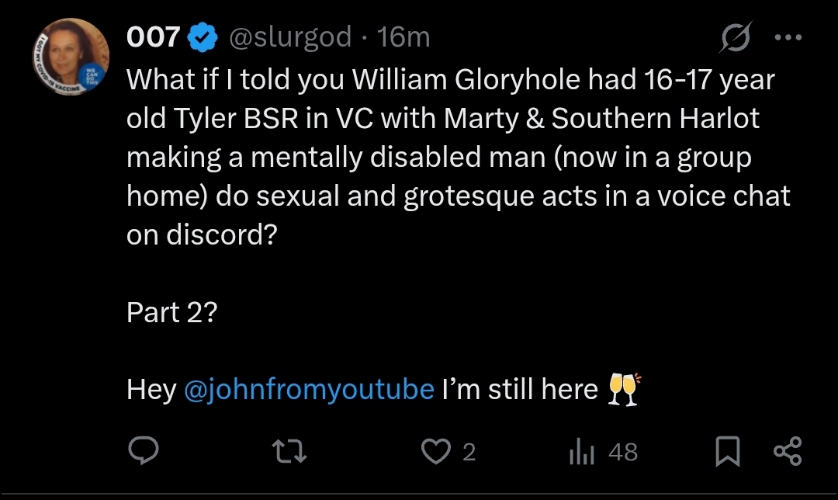Image resolution: width=838 pixels, height=500 pixels.
Task: Click the blue verified checkmark badge
Action: pyautogui.click(x=203, y=37)
